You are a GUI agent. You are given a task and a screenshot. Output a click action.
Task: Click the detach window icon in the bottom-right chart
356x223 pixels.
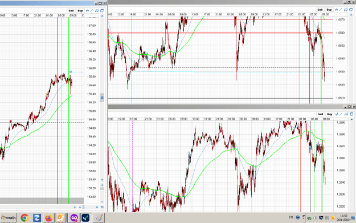[x=351, y=114]
